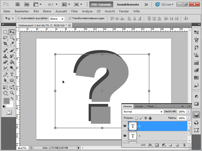Toggle lock position
Viewport: 202px width, 151px height.
(x=146, y=118)
